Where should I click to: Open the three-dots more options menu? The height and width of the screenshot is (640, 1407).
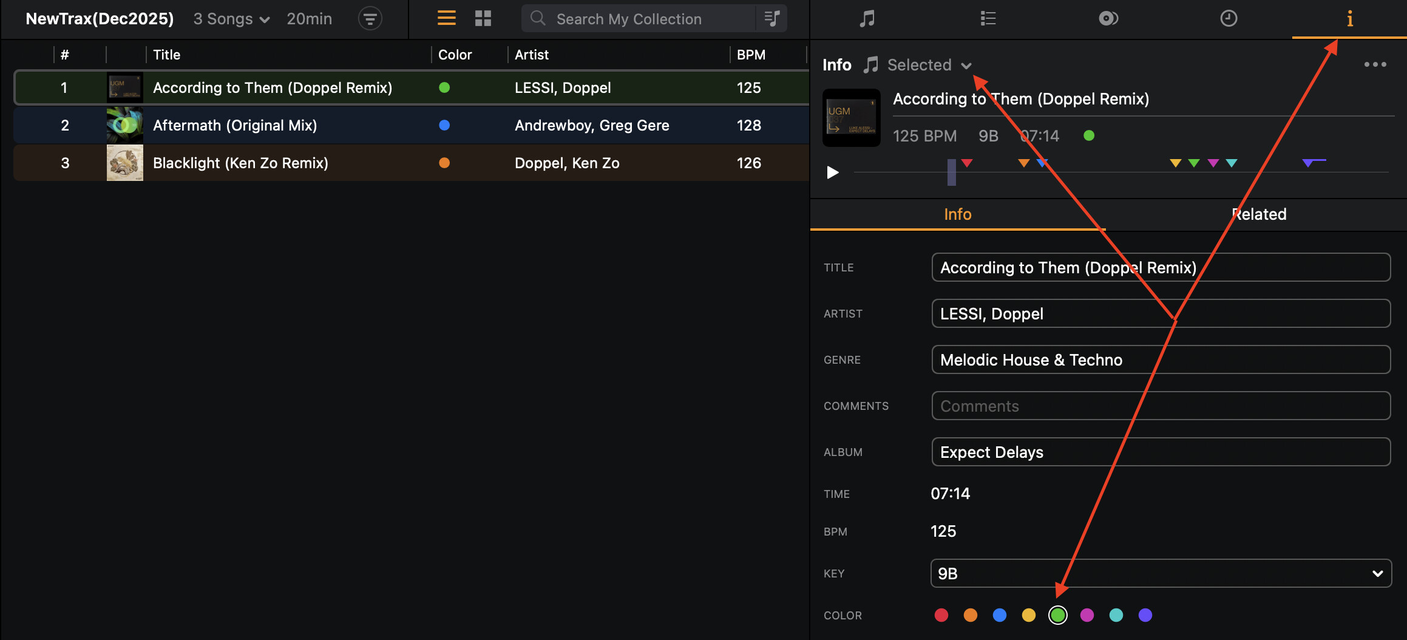(x=1375, y=64)
